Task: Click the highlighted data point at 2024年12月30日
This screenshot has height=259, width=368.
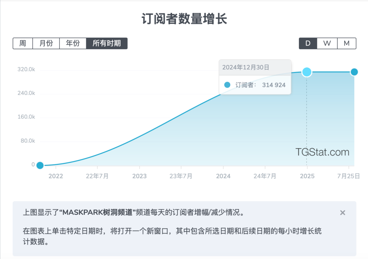Action: coord(307,72)
